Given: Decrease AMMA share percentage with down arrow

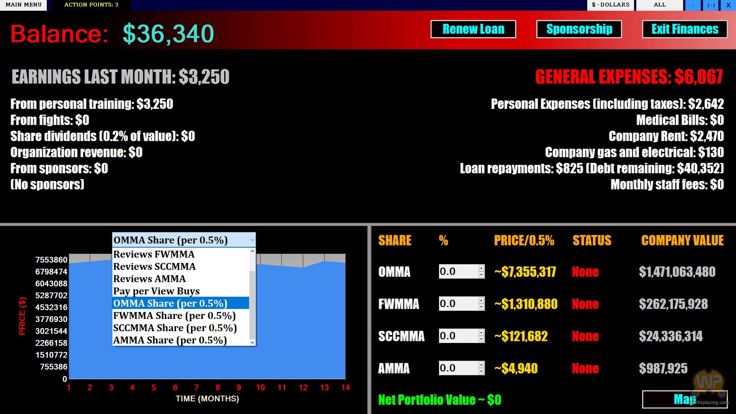Looking at the screenshot, I should pyautogui.click(x=481, y=372).
